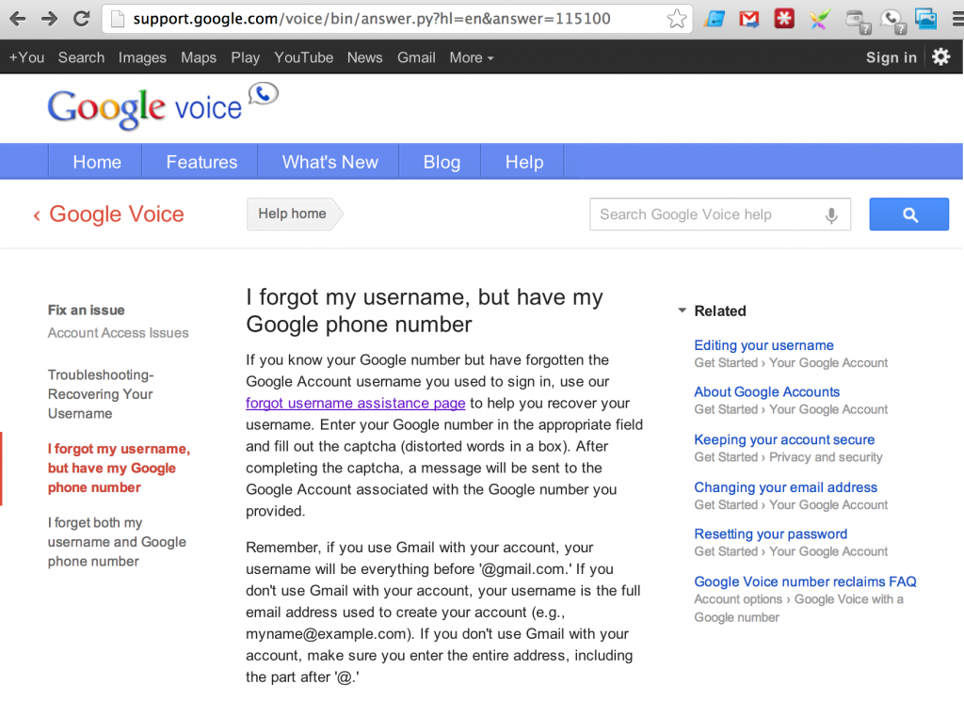Go back to Google Voice heading link
Viewport: 964px width, 716px height.
click(x=109, y=214)
